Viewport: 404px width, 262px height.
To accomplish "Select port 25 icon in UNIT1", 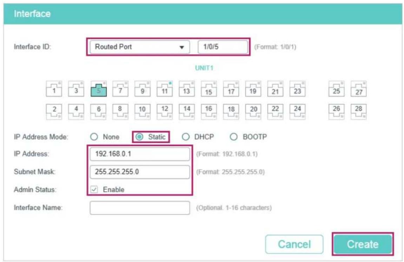I will pyautogui.click(x=337, y=89).
